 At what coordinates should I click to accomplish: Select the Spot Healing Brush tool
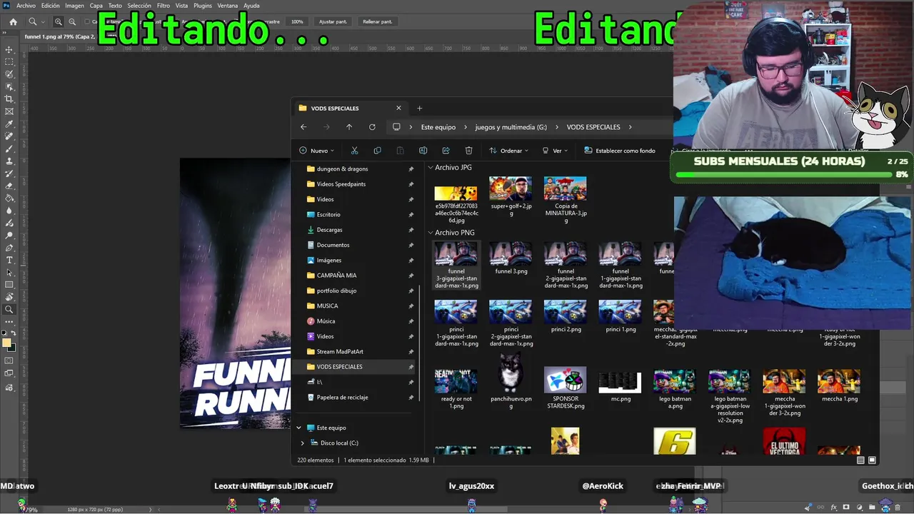click(x=9, y=136)
